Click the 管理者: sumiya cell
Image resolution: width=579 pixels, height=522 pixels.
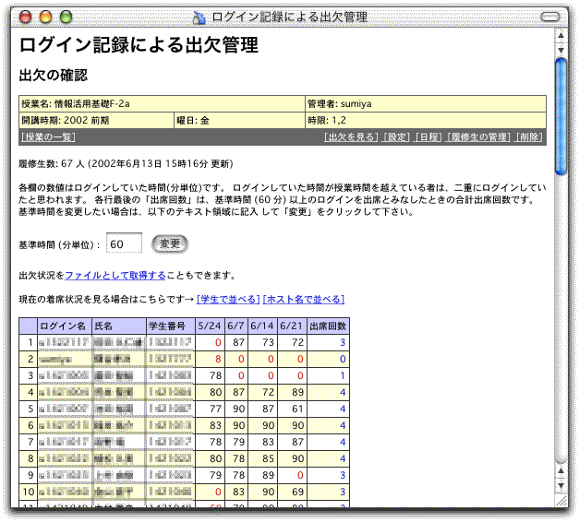(x=426, y=104)
